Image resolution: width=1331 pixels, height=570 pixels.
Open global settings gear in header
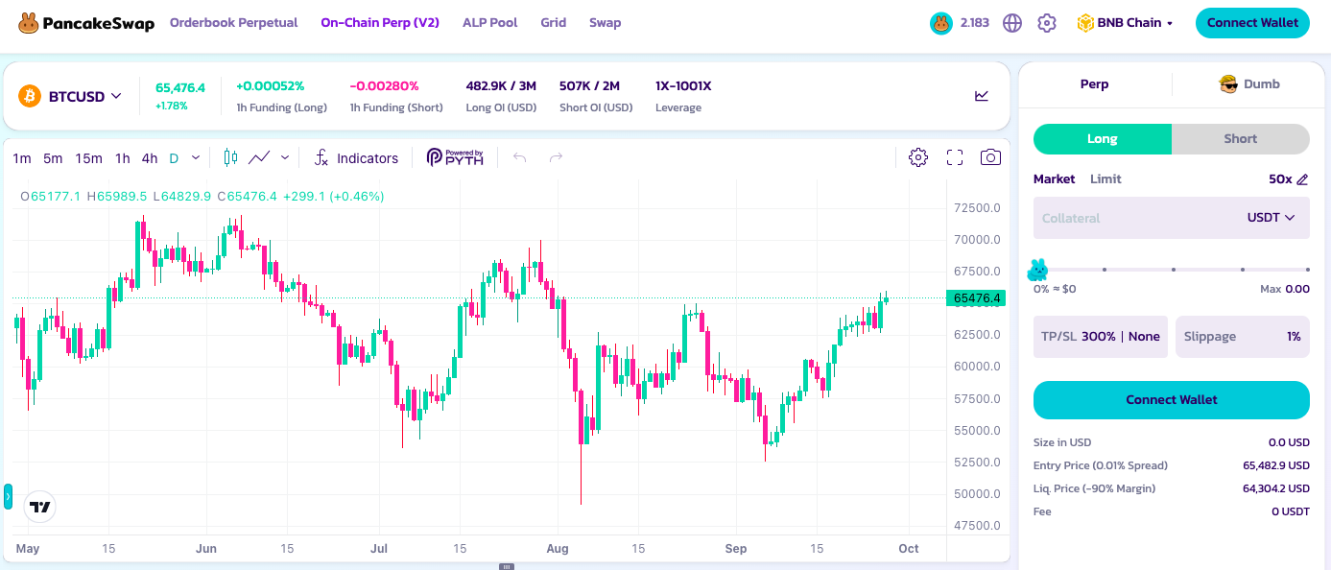pos(1047,23)
